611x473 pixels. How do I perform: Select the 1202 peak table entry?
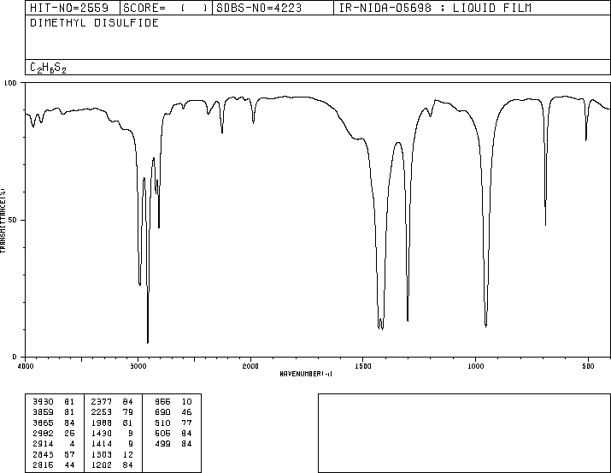tap(102, 464)
